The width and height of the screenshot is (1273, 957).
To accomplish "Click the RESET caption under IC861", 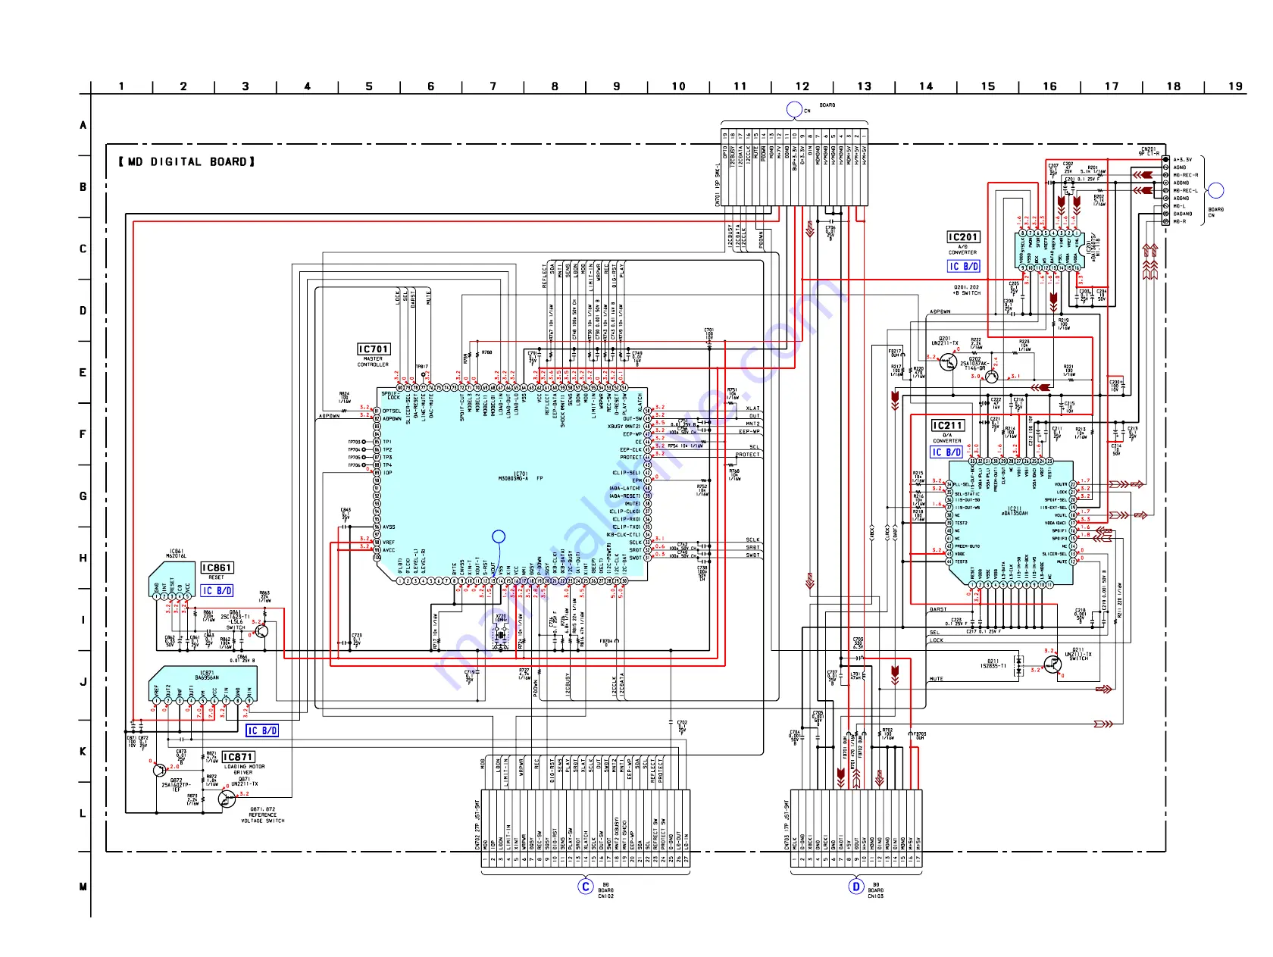I will pos(217,577).
